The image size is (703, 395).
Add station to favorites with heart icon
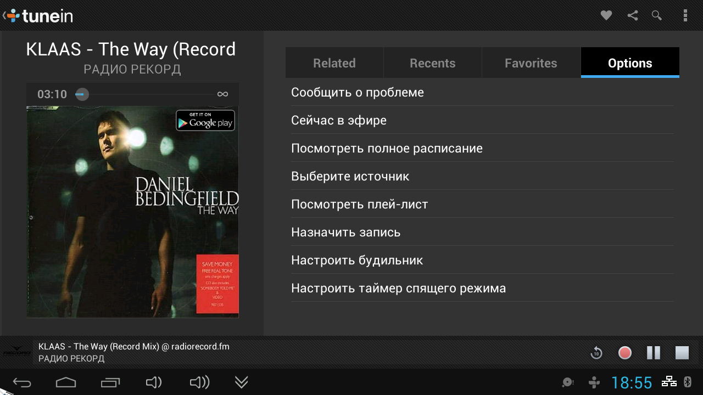(x=606, y=15)
